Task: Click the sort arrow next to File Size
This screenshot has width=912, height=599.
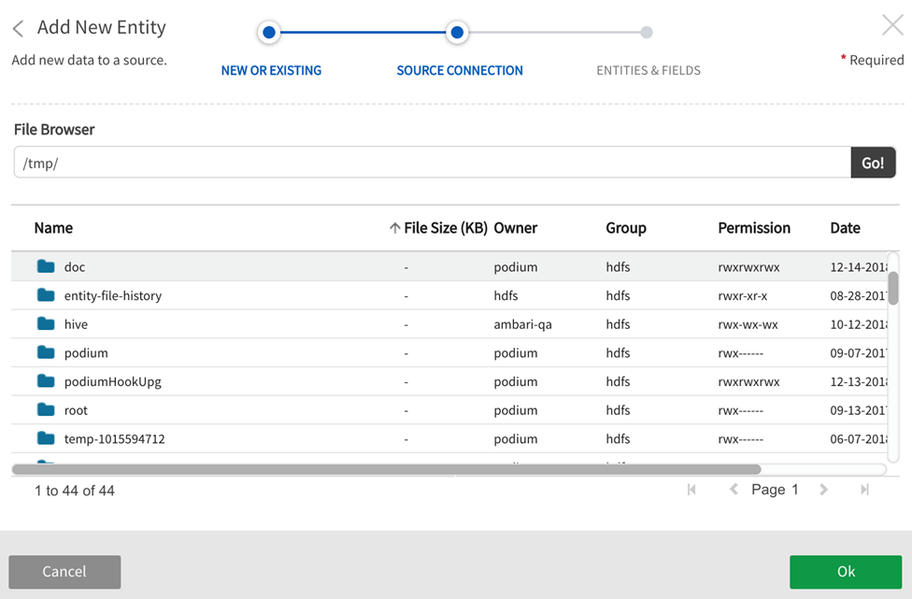Action: pos(395,228)
